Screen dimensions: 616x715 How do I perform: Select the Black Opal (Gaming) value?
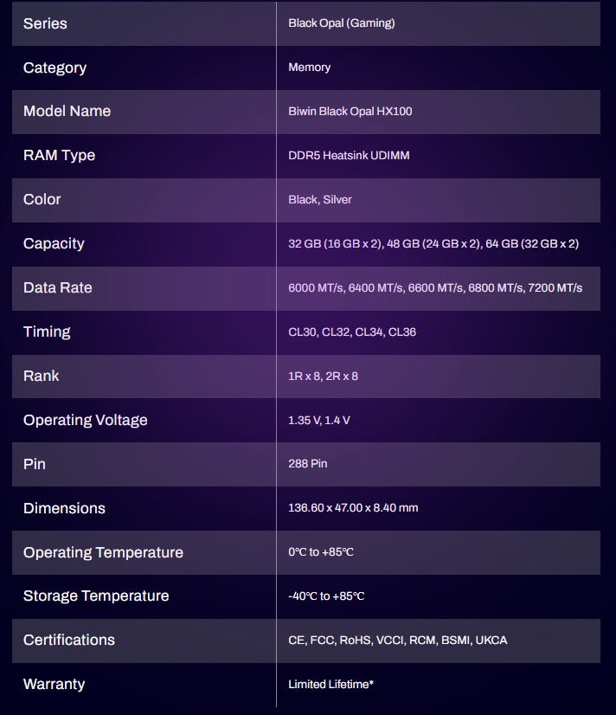[341, 23]
